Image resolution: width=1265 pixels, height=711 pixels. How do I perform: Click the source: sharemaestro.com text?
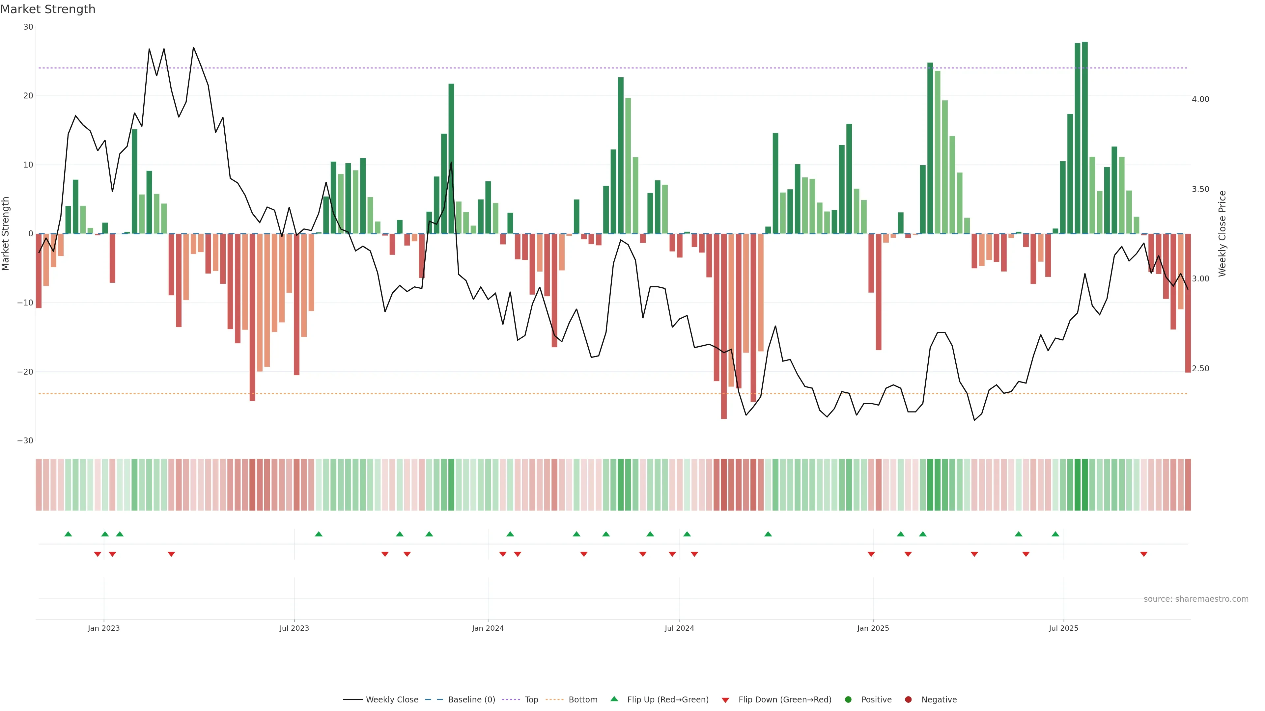click(x=1196, y=599)
